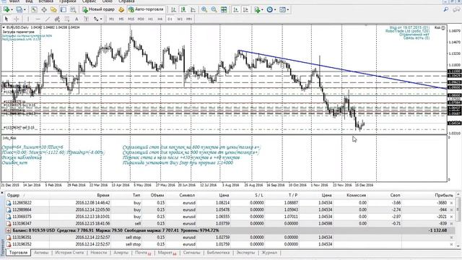Screen dimensions: 462x260
Task: Select the Баланс summary row
Action: (x=230, y=230)
